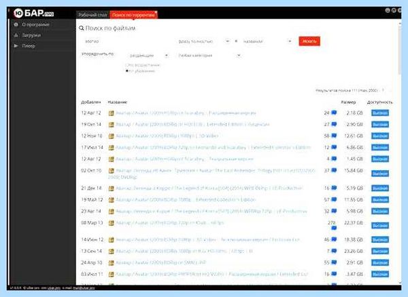
Task: Open the torrent title dated 03 Июл 11
Action: pos(211,274)
